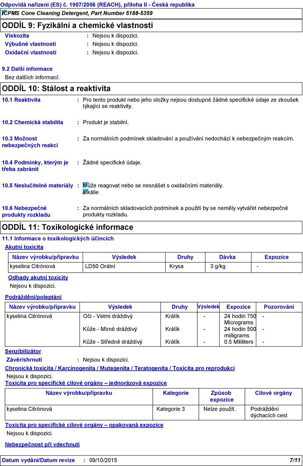
Task: Select the text 'Produkt je stabilní.'
Action: coord(106,122)
